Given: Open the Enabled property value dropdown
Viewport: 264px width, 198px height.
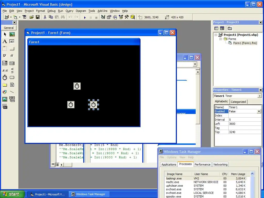Looking at the screenshot, I should click(259, 111).
